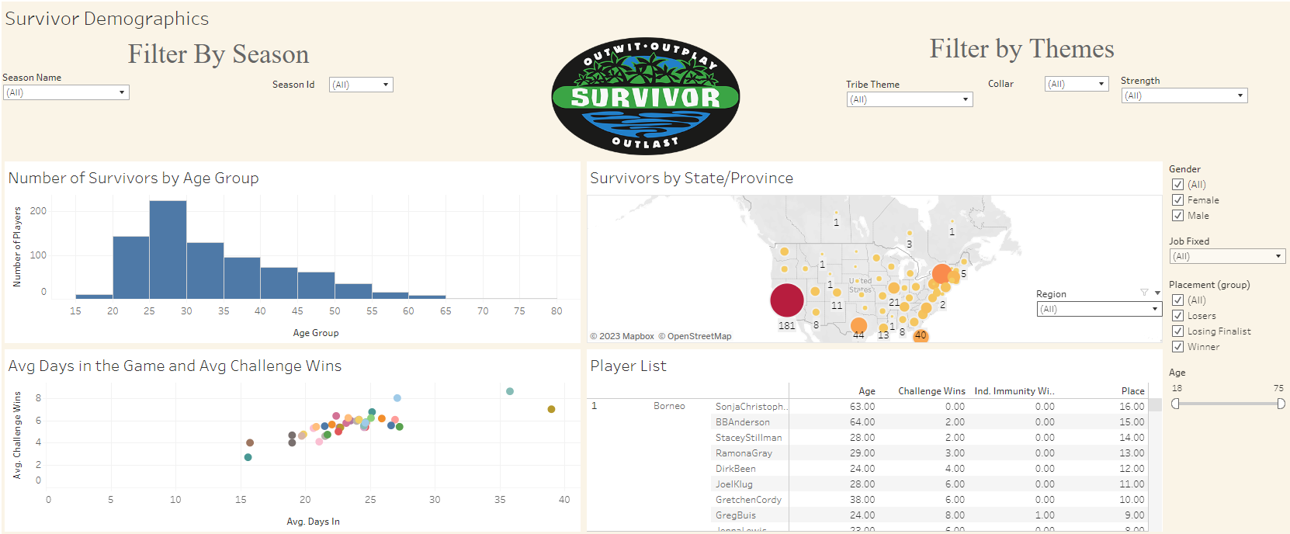Open the Season Name dropdown

(x=66, y=92)
